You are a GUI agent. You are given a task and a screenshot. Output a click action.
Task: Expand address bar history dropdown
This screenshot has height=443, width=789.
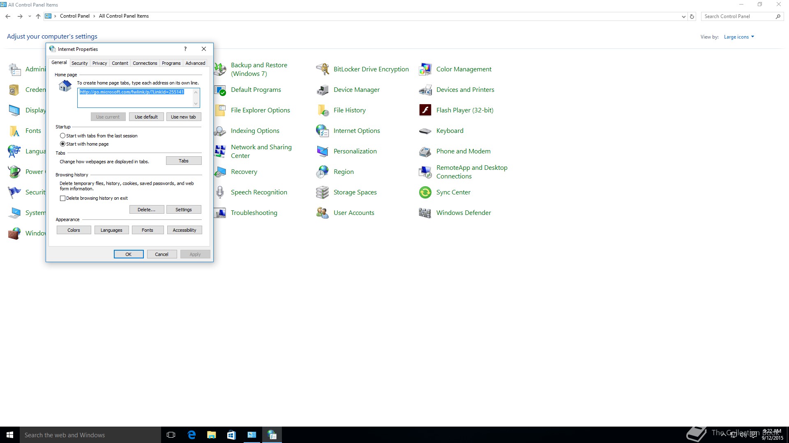pyautogui.click(x=683, y=17)
